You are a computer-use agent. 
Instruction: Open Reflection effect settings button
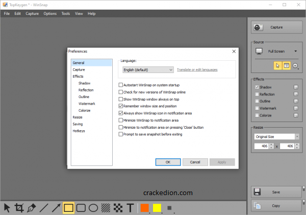coord(296,94)
